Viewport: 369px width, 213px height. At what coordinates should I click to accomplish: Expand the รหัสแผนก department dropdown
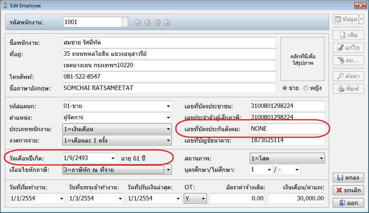[168, 107]
